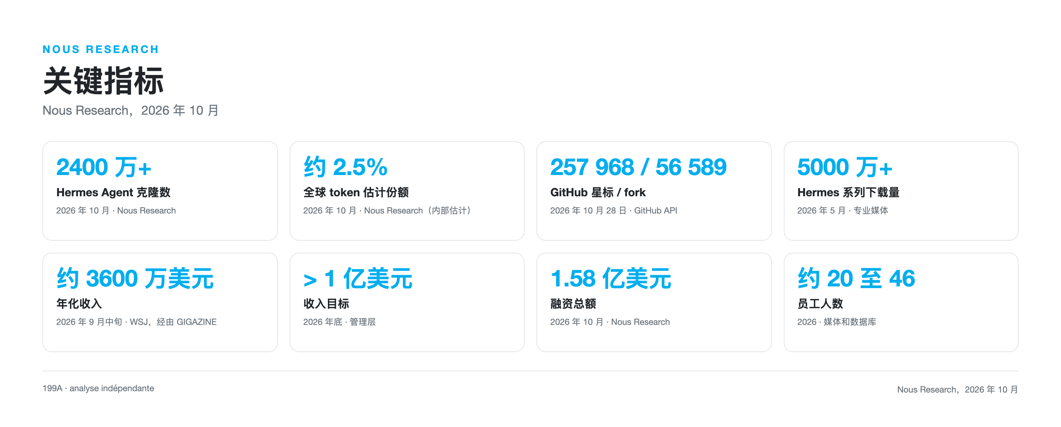Screen dimensions: 1061x427
Task: Click the 'WSJ，经由 GIGAZINE' source line
Action: [x=136, y=322]
